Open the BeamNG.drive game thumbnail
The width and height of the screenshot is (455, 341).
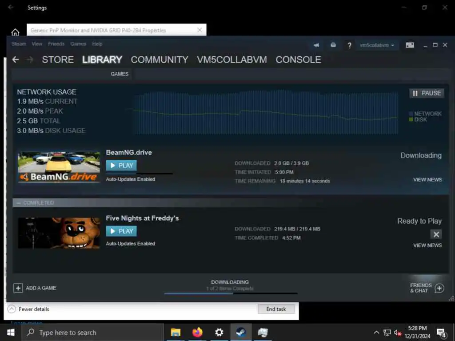(59, 167)
